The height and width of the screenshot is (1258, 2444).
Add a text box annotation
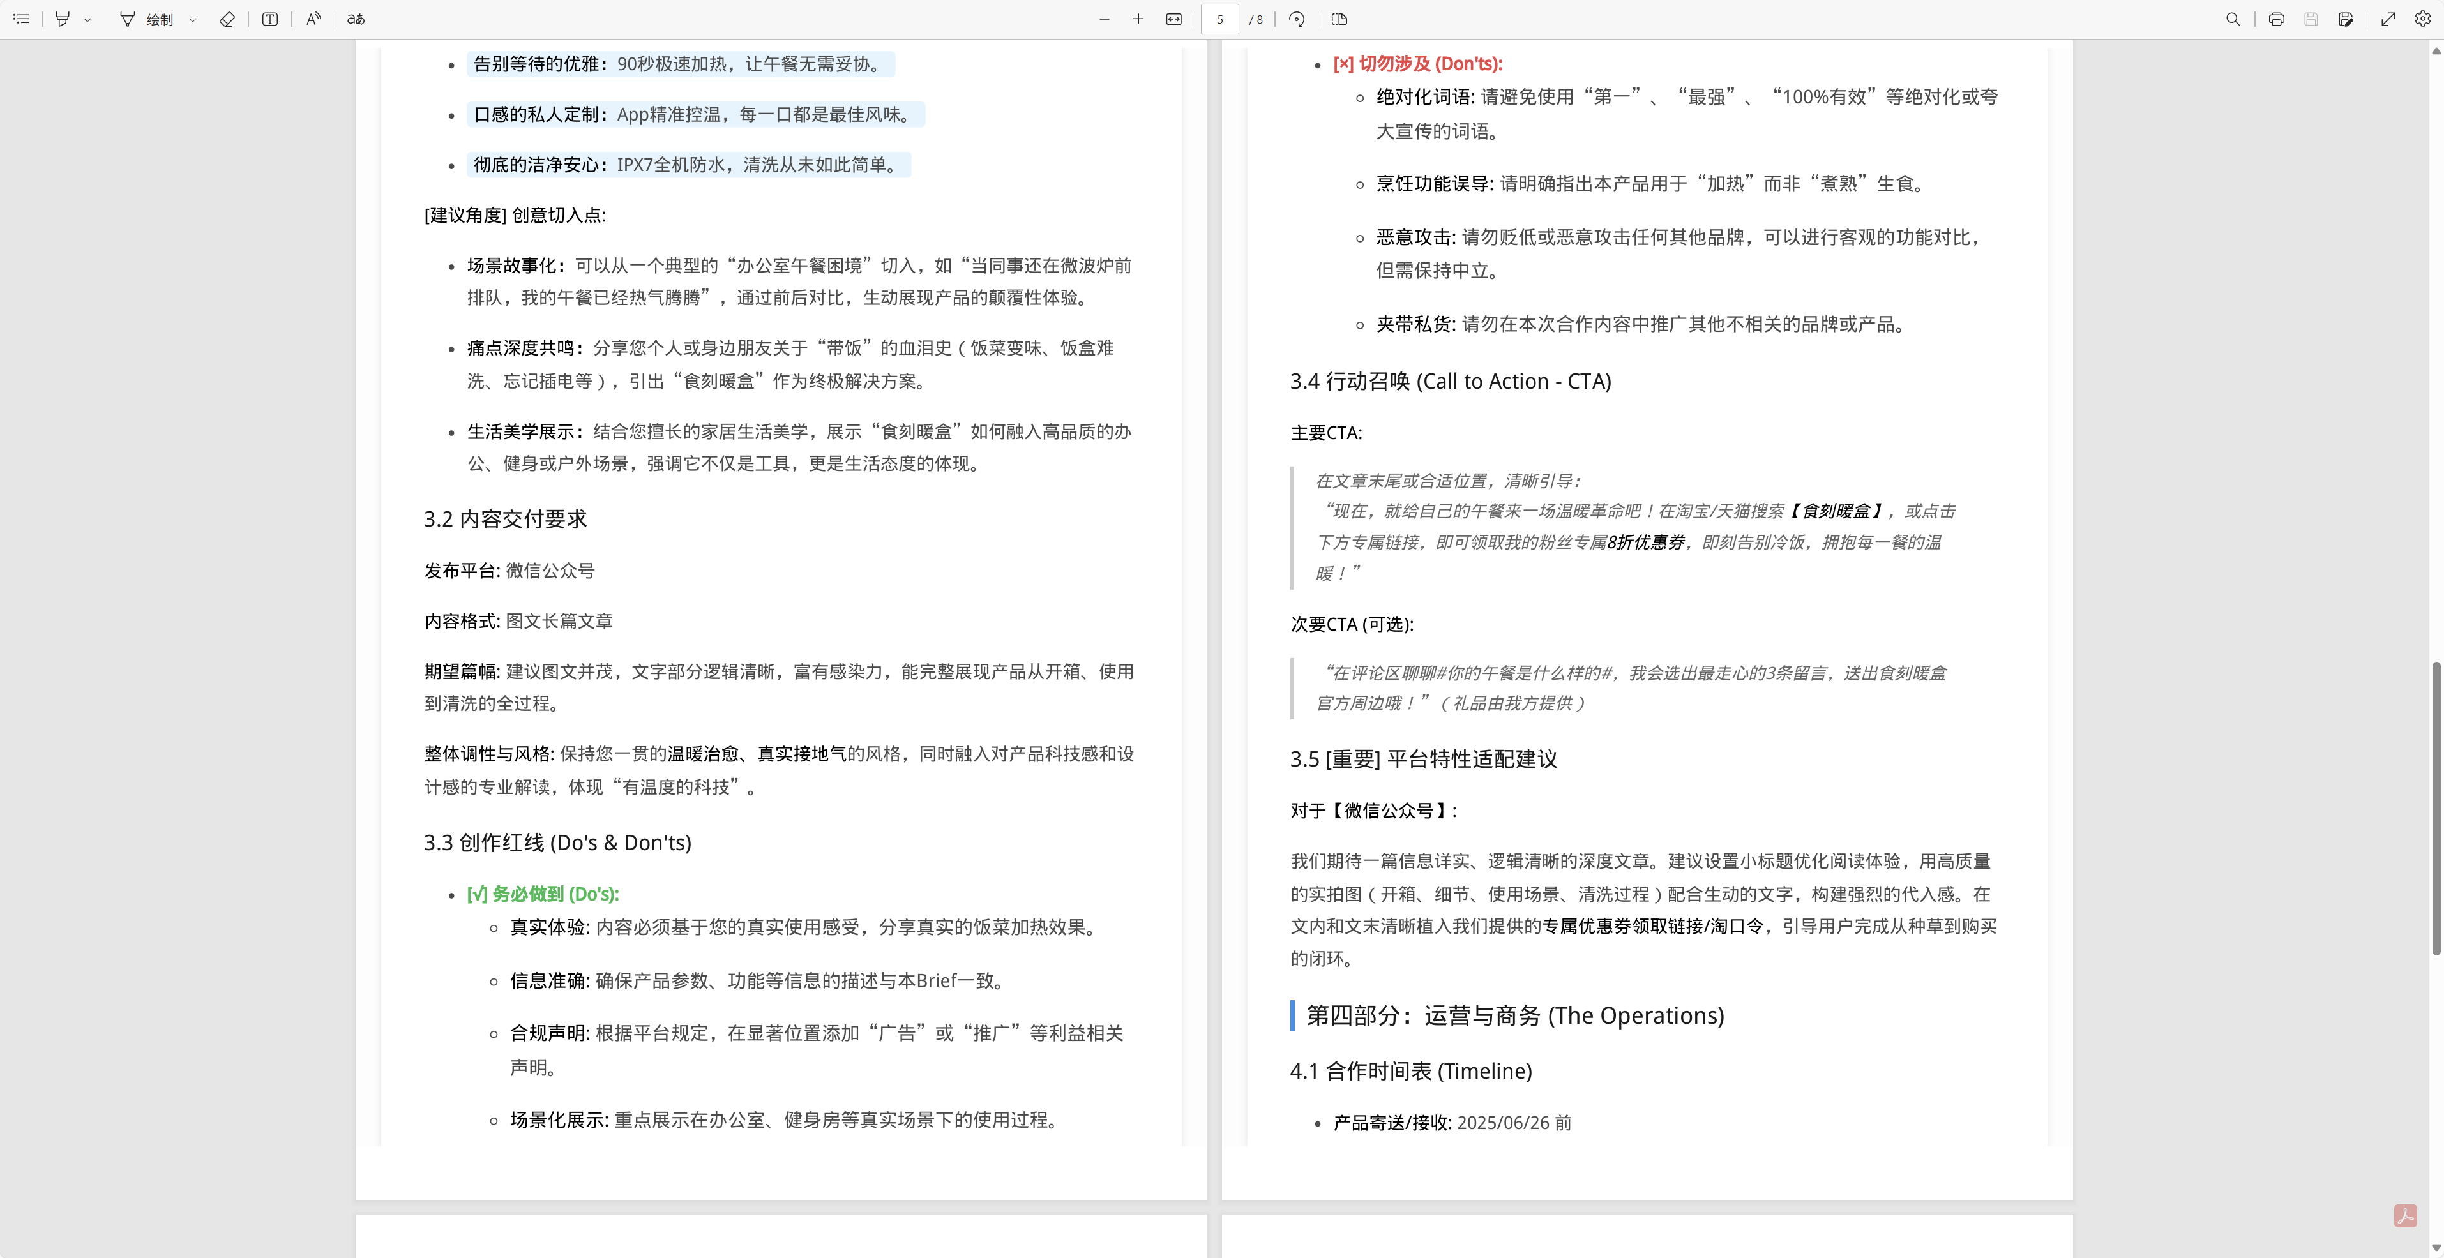271,19
